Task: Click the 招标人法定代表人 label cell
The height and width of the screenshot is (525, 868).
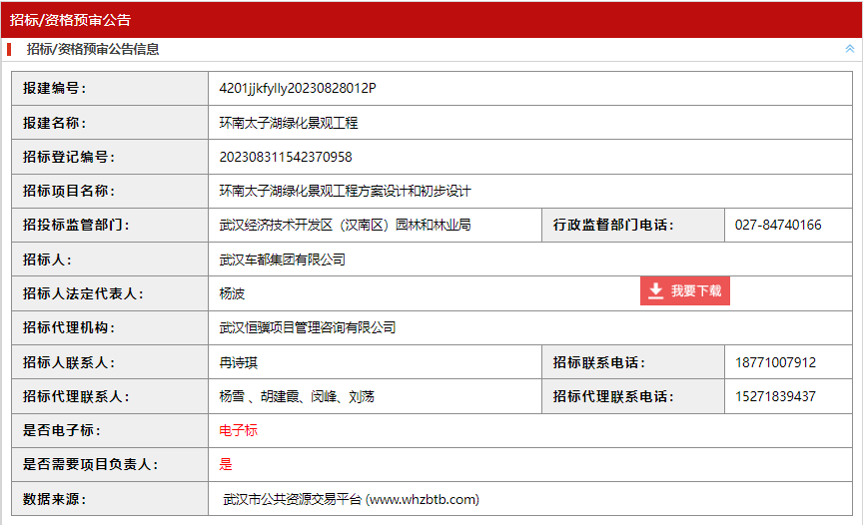Action: click(110, 293)
